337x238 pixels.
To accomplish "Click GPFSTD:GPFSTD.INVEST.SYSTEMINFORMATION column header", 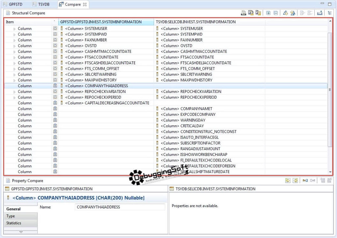I will tap(106, 22).
